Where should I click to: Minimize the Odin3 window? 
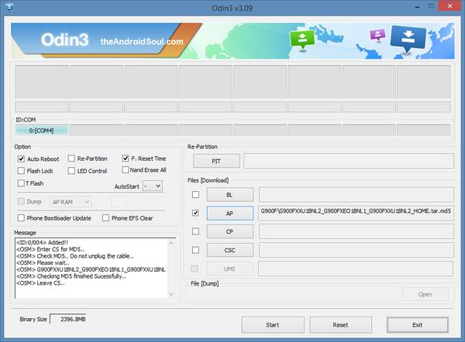pyautogui.click(x=417, y=7)
